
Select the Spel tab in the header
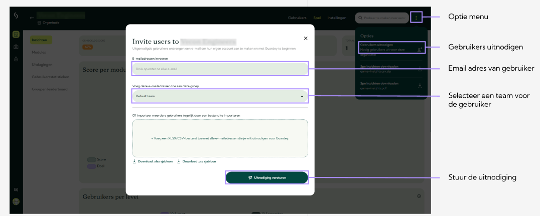pyautogui.click(x=317, y=18)
